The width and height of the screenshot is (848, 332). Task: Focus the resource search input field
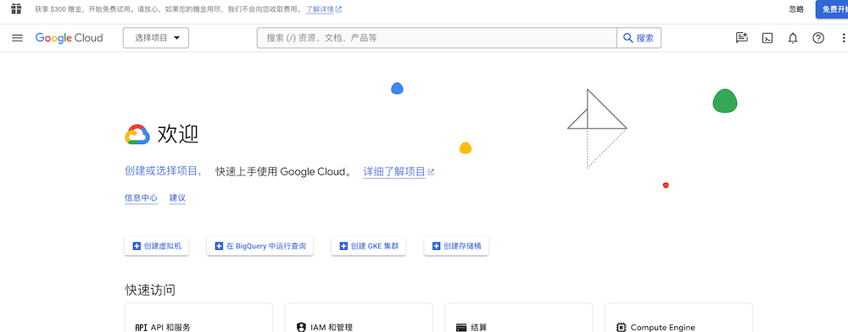point(437,38)
